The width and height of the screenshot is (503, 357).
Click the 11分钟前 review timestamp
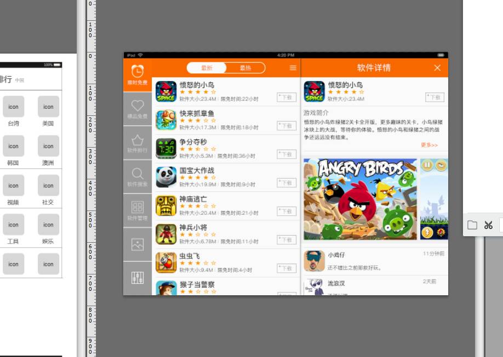pyautogui.click(x=433, y=254)
